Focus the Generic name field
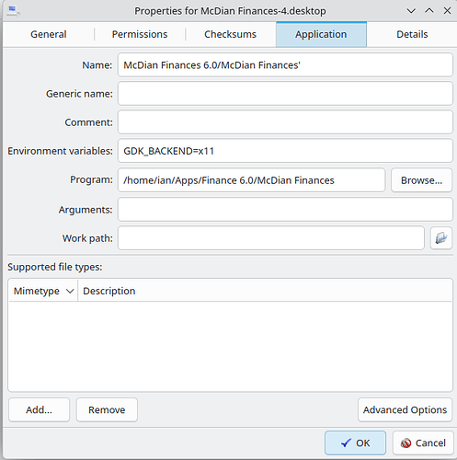 pyautogui.click(x=285, y=94)
